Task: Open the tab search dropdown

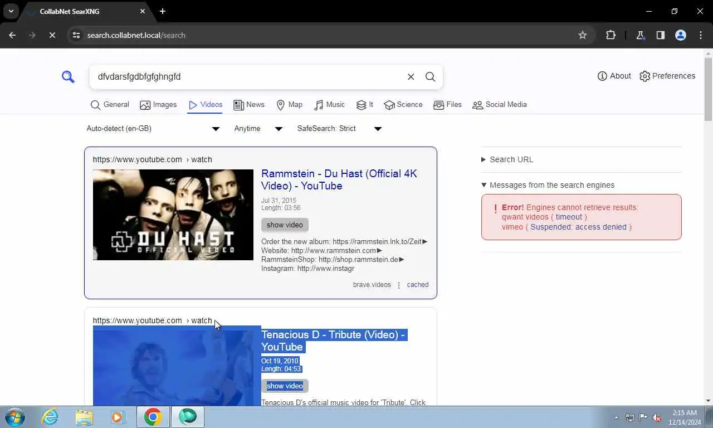Action: click(11, 11)
